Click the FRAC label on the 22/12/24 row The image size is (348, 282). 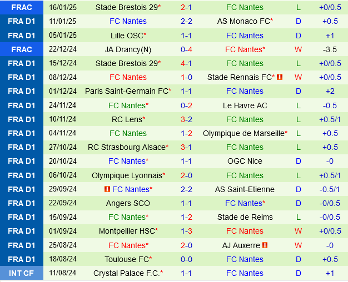[22, 49]
